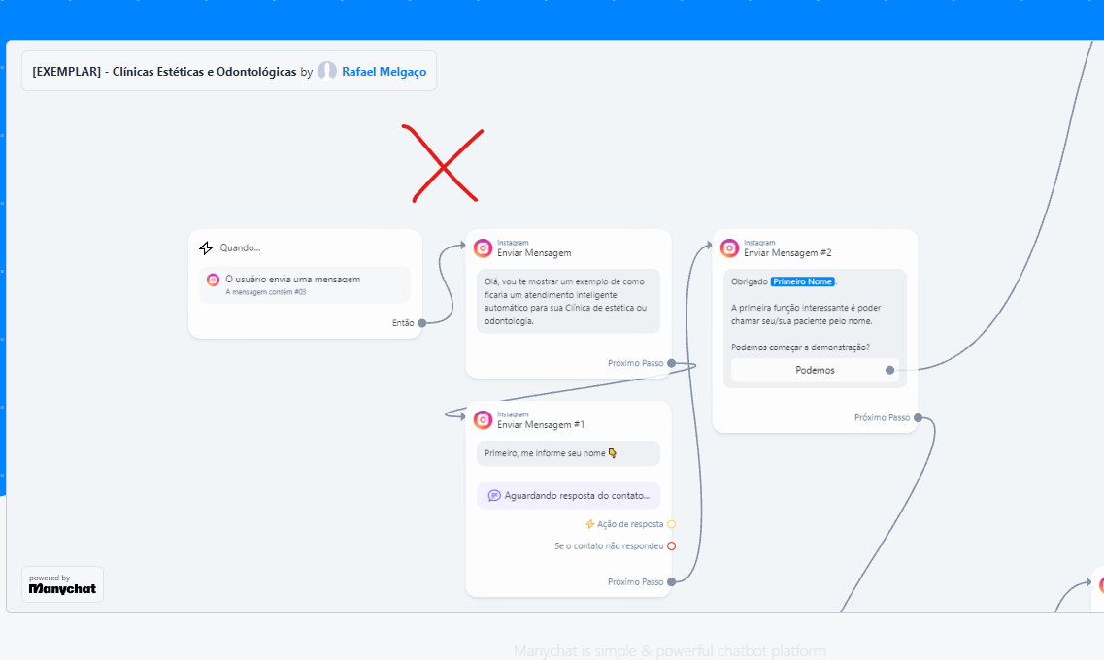Click Instagram icon on Enviar Mensagem #1 node
This screenshot has height=660, width=1104.
483,420
